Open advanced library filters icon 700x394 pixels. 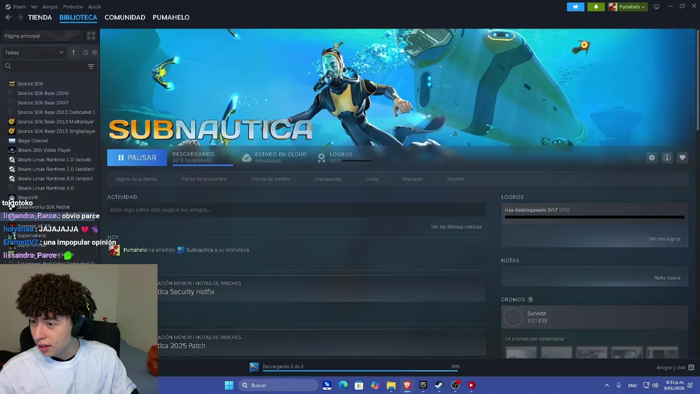pyautogui.click(x=91, y=66)
